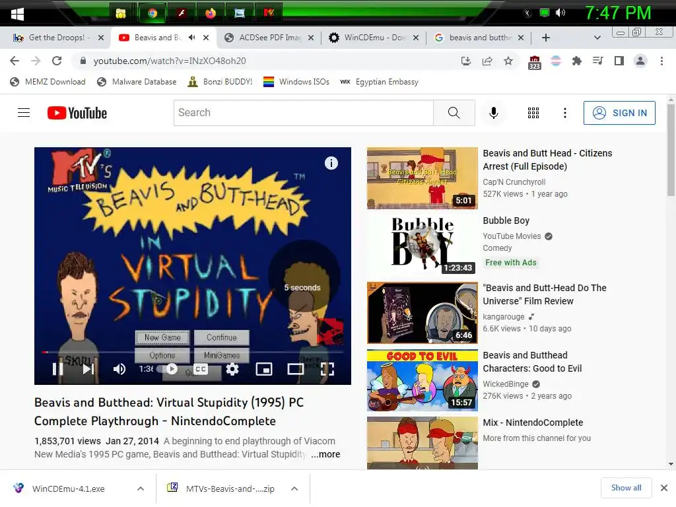Open Firefox from the taskbar
676x507 pixels.
[211, 13]
